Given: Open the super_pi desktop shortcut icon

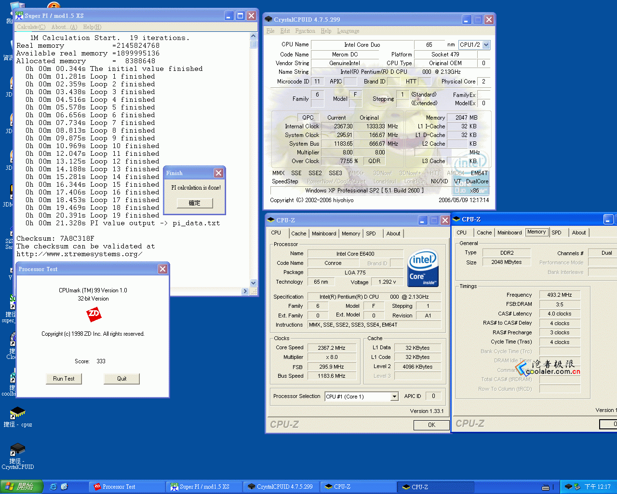Looking at the screenshot, I should 13,302.
